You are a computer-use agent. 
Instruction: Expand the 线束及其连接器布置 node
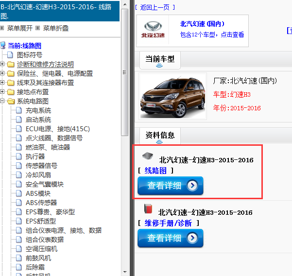[x=2, y=83]
